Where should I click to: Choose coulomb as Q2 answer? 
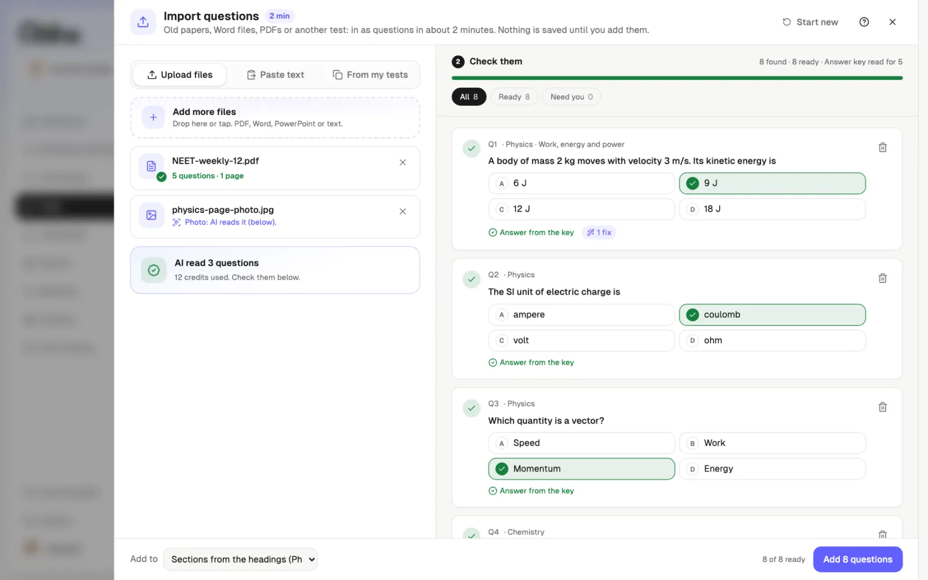click(772, 315)
